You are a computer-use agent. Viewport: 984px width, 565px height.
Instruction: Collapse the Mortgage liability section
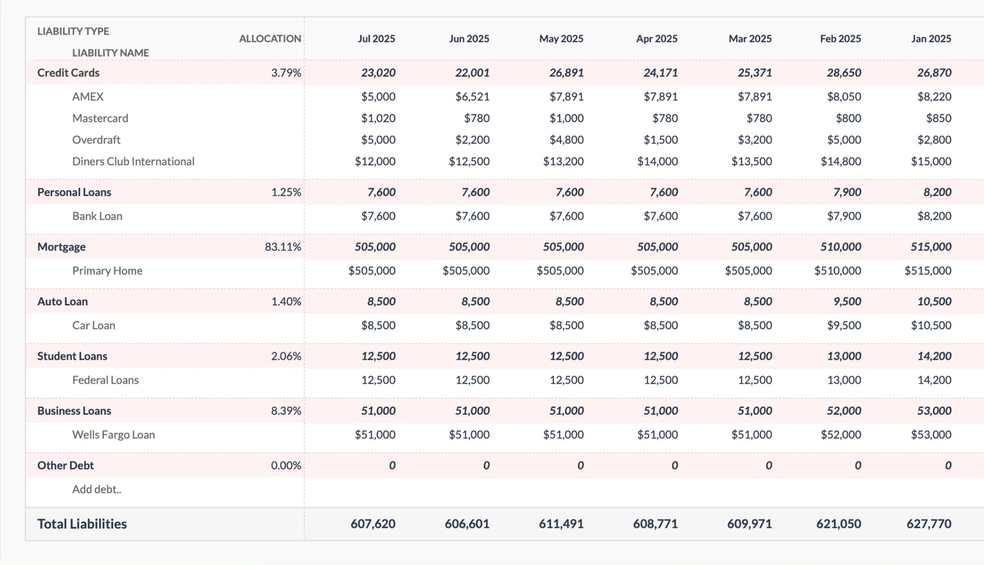[x=60, y=247]
